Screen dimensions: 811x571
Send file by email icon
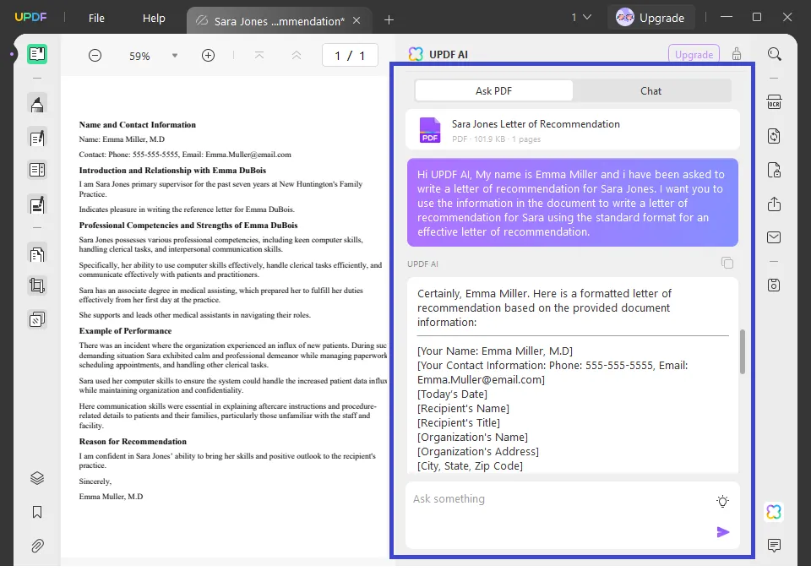(x=775, y=237)
